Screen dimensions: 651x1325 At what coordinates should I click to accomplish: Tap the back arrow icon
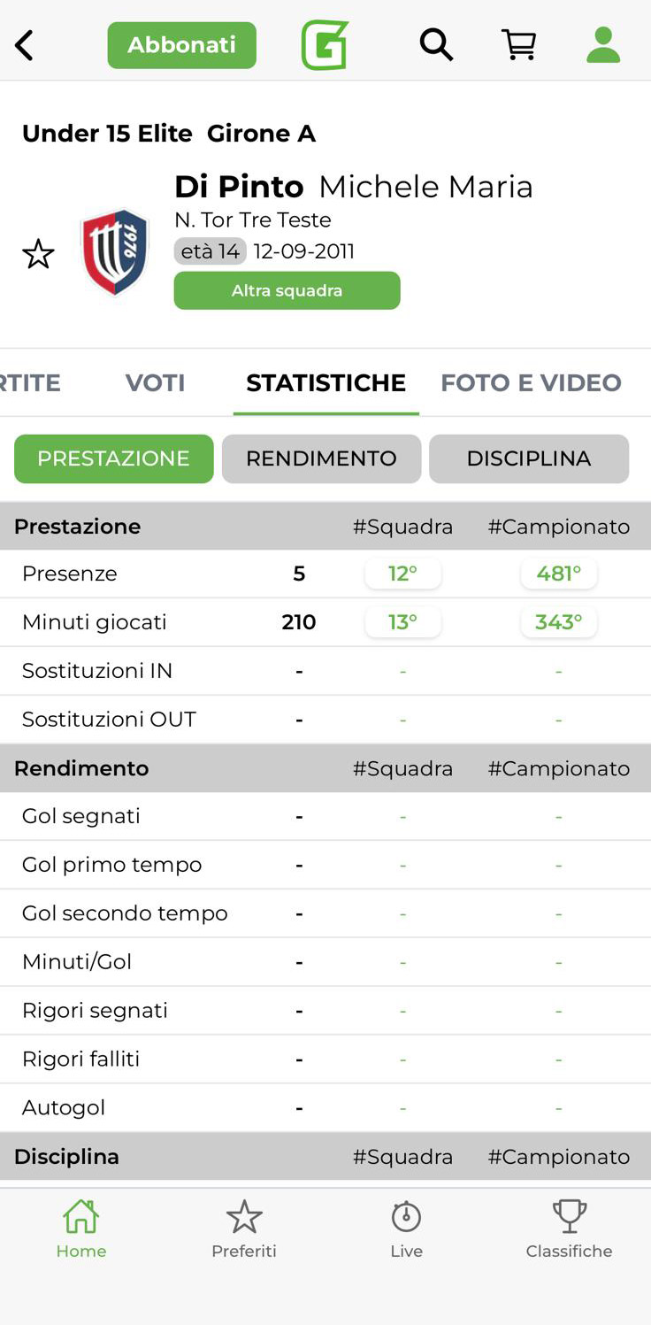coord(25,45)
